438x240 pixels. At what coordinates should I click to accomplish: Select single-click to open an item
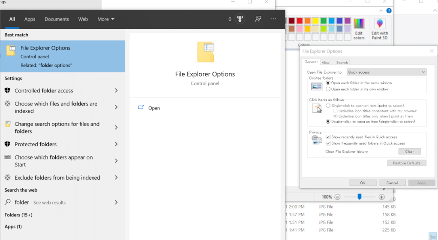tap(328, 106)
